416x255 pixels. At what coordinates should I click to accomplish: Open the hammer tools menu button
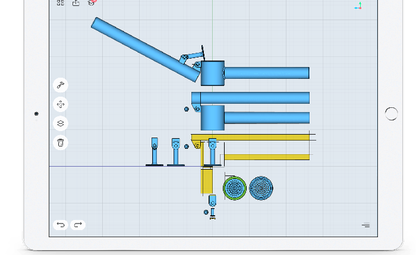click(x=61, y=85)
